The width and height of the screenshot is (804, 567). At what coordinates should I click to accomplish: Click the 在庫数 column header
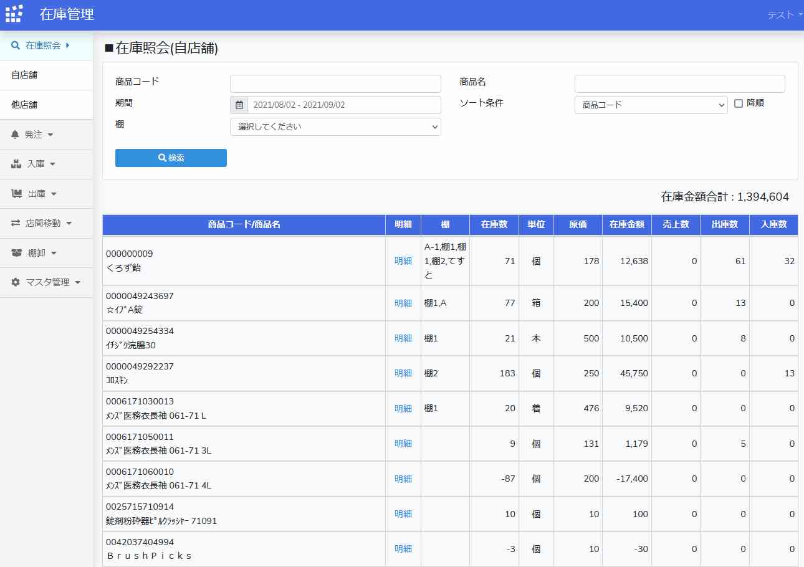click(x=494, y=224)
